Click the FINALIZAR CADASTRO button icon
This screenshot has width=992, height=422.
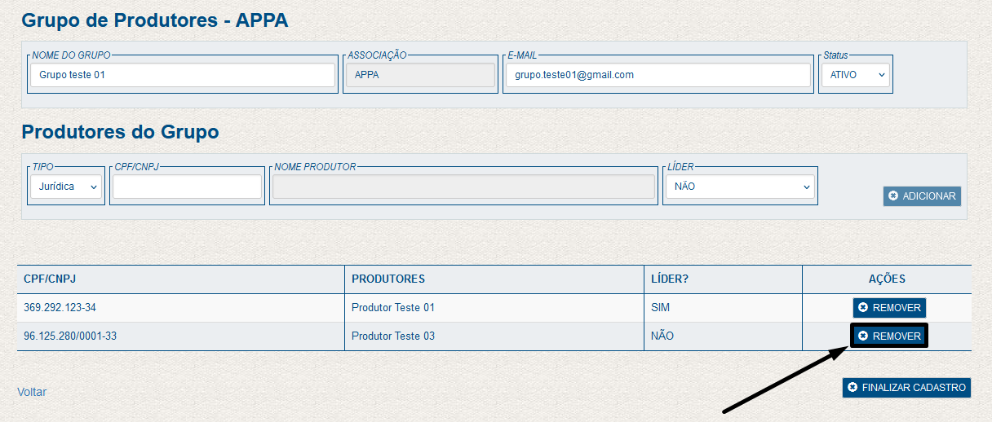(x=852, y=388)
